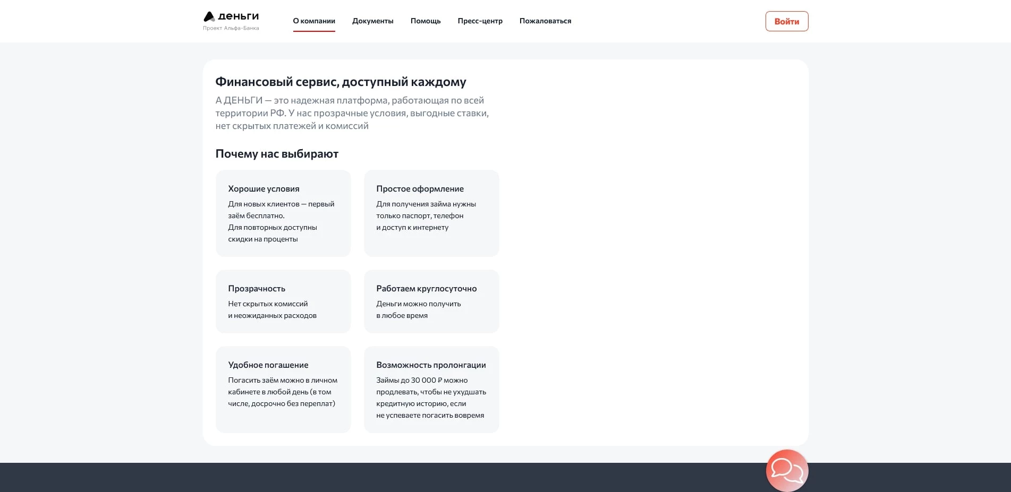Click the heading Финансовый сервис, доступный каждому
Image resolution: width=1011 pixels, height=492 pixels.
pos(341,82)
